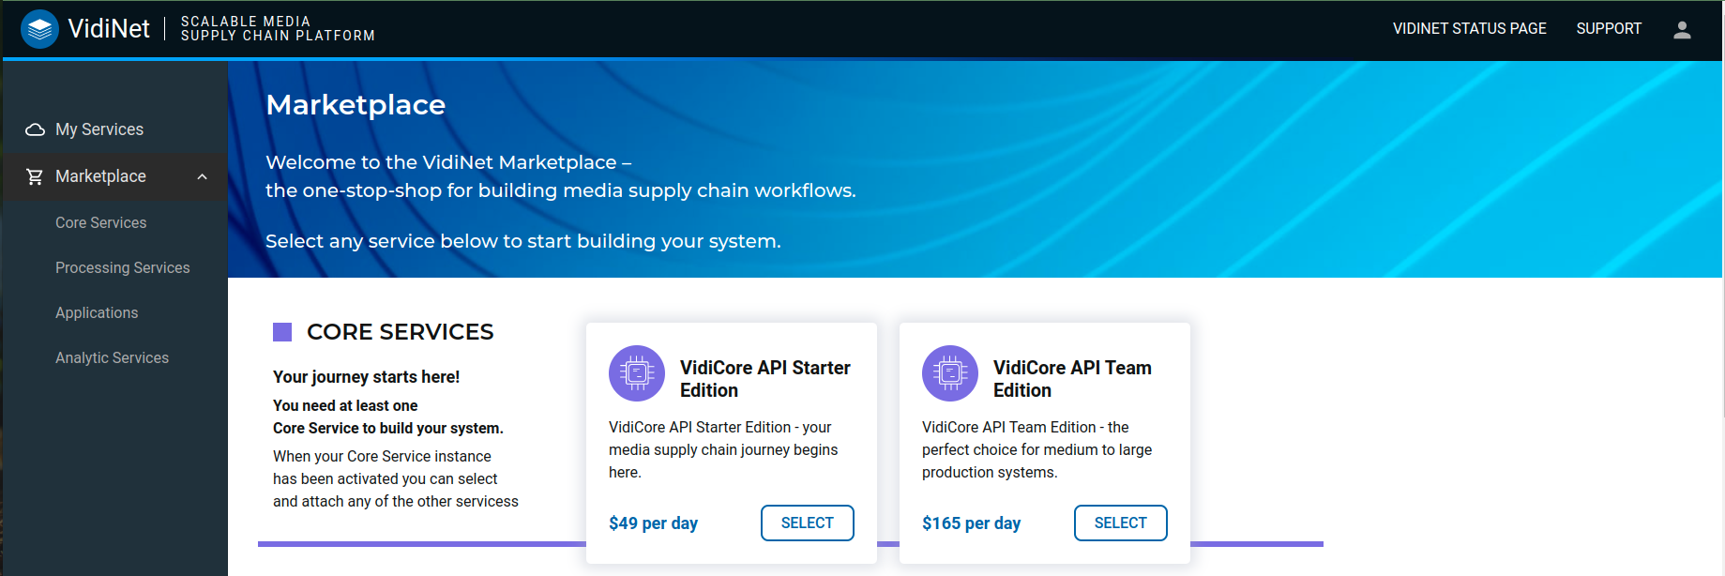Screen dimensions: 1725x576
Task: Open My Services in sidebar
Action: [x=99, y=129]
